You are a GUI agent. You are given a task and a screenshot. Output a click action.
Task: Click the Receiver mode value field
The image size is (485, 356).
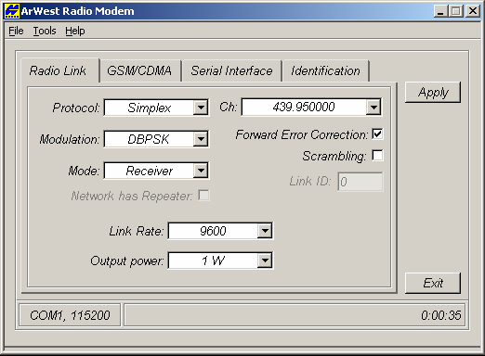[x=150, y=171]
